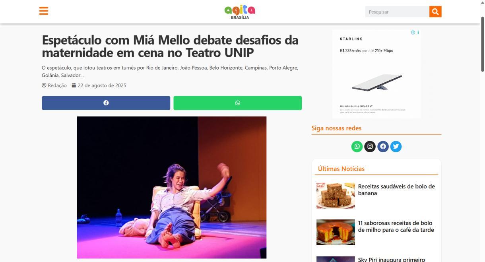Click the ad info icon on Starlink banner
Image resolution: width=485 pixels, height=262 pixels.
413,33
